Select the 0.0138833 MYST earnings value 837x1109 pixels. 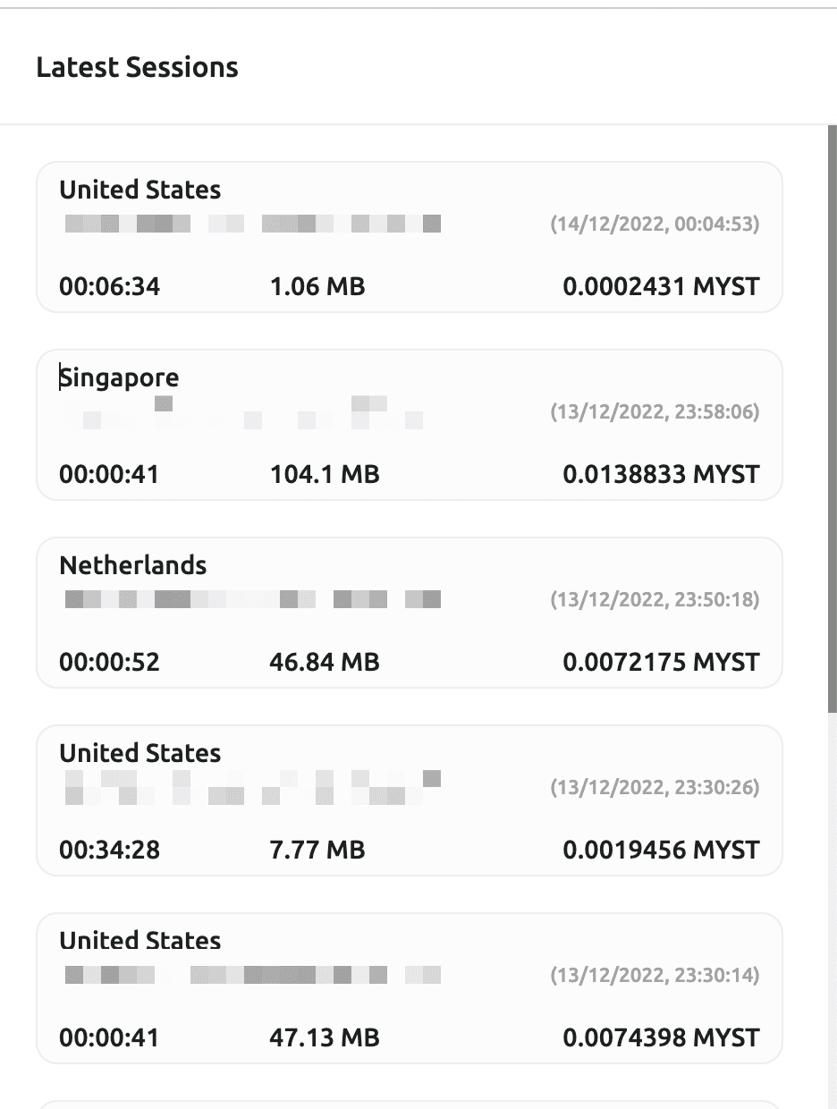pyautogui.click(x=660, y=474)
